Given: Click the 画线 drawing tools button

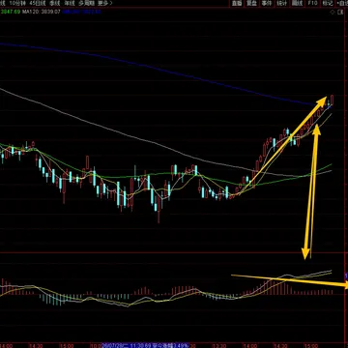Looking at the screenshot, I should pyautogui.click(x=297, y=3).
